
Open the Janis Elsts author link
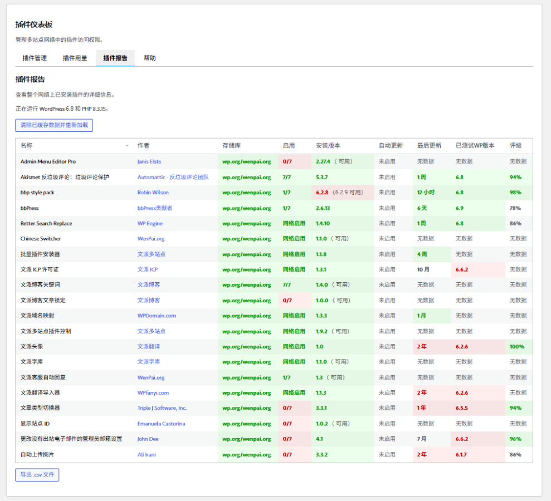pyautogui.click(x=149, y=161)
